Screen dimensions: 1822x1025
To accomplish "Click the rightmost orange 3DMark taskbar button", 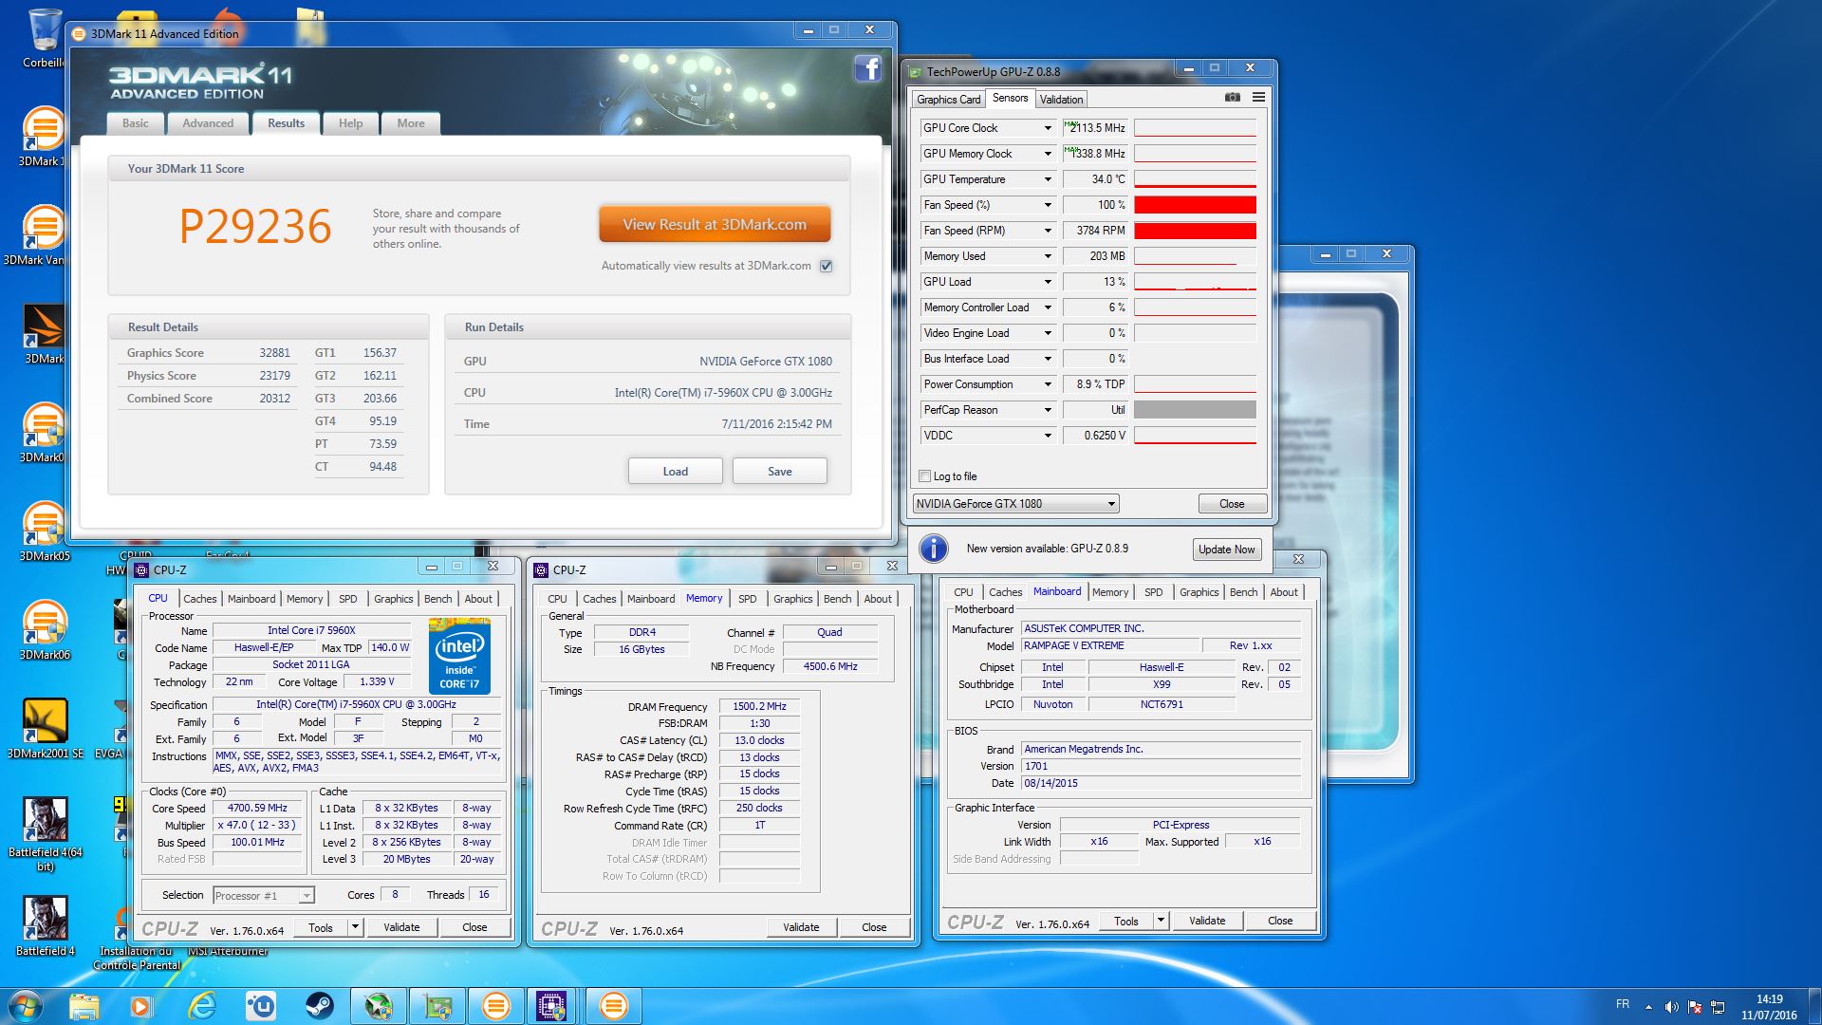I will [x=613, y=1006].
